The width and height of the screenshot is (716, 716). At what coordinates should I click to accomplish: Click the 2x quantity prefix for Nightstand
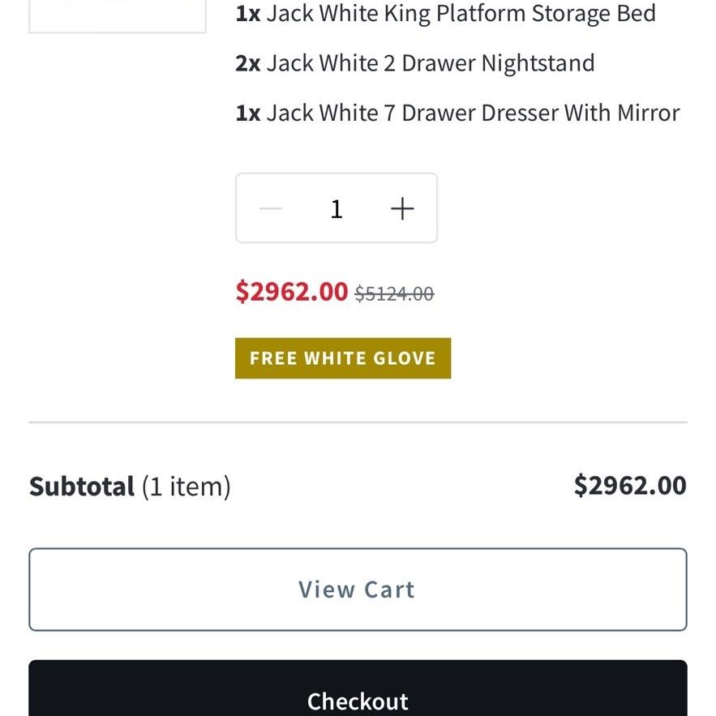(x=248, y=63)
